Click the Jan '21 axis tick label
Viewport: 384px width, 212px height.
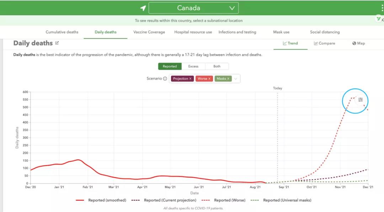coord(59,187)
